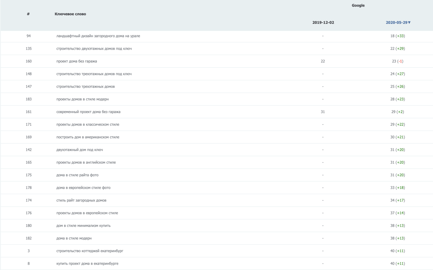
Task: Click position value '24 (+27)'
Action: (397, 74)
